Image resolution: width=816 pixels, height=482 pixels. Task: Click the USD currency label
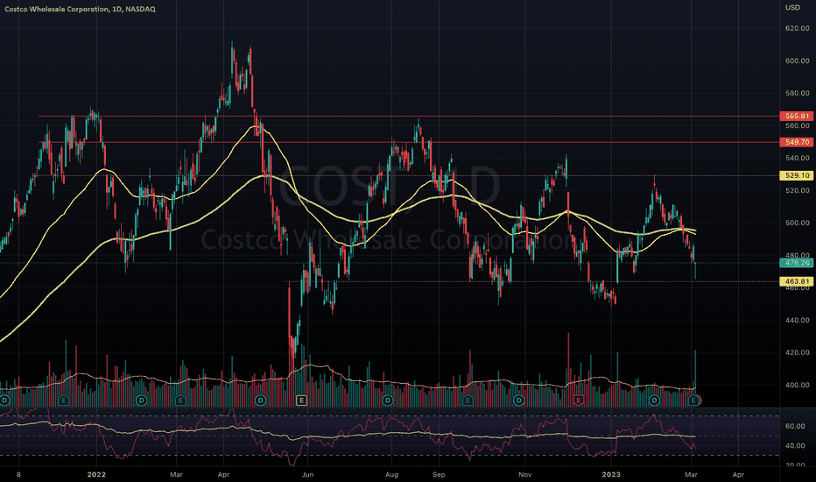792,7
